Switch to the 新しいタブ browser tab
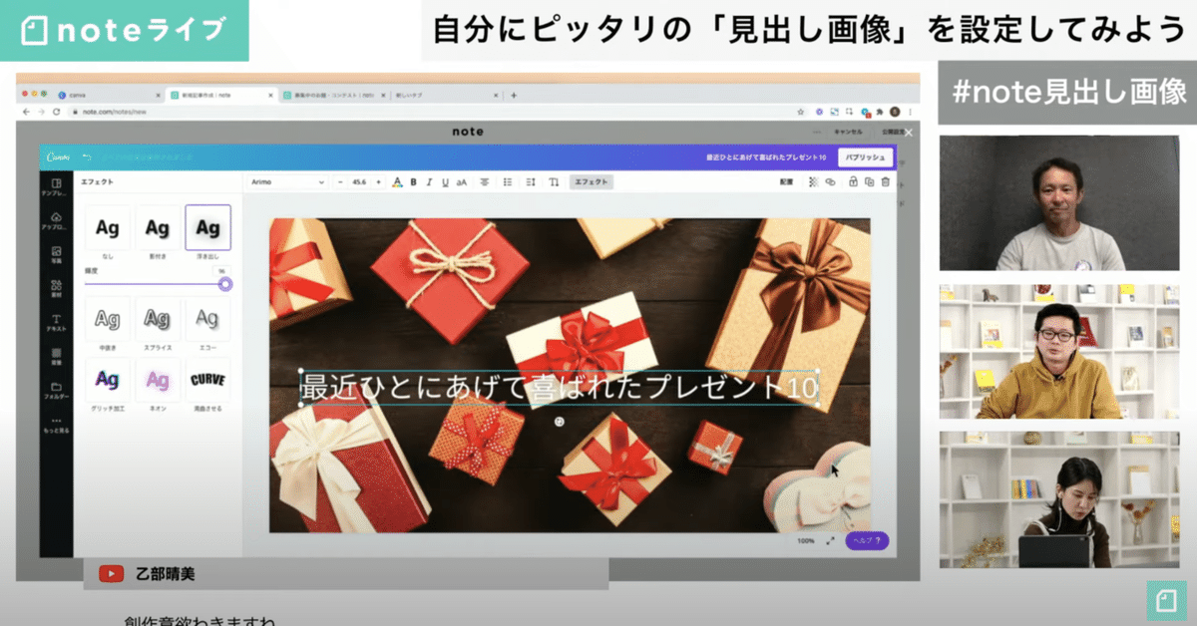This screenshot has height=626, width=1197. tap(446, 95)
